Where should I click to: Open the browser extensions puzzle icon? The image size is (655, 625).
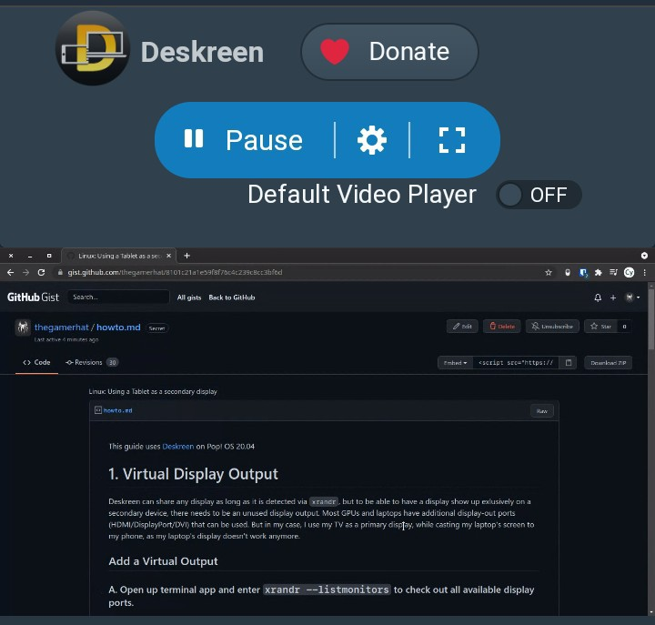[x=599, y=272]
